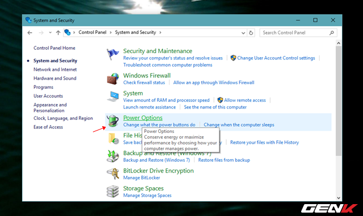363x216 pixels.
Task: Click the System computer monitor icon
Action: pyautogui.click(x=113, y=97)
